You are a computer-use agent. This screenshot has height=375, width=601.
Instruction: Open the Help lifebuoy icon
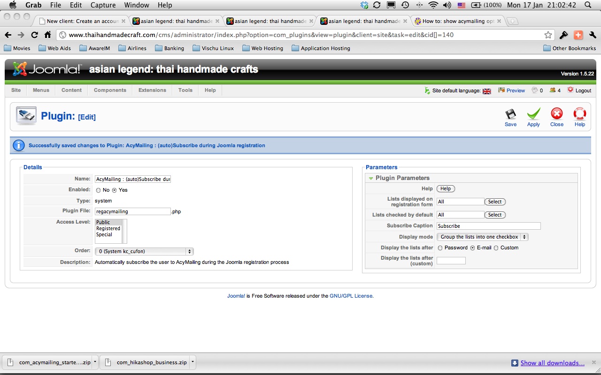[x=580, y=114]
